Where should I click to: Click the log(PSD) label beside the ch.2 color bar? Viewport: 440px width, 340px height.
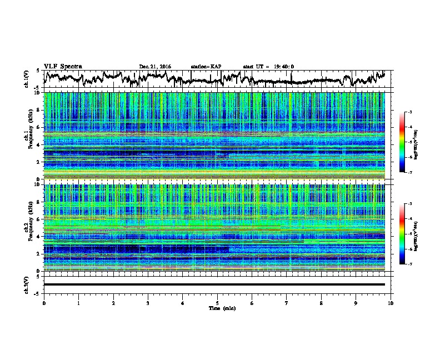pyautogui.click(x=416, y=236)
